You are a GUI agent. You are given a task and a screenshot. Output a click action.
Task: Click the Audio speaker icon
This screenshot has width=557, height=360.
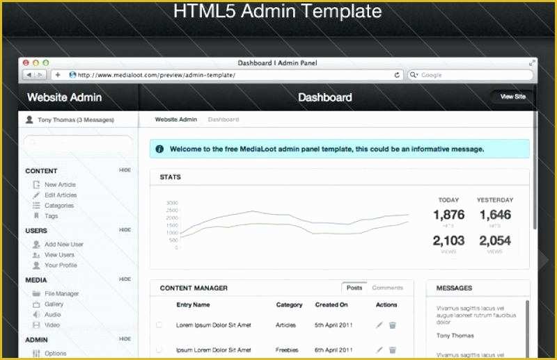point(36,315)
